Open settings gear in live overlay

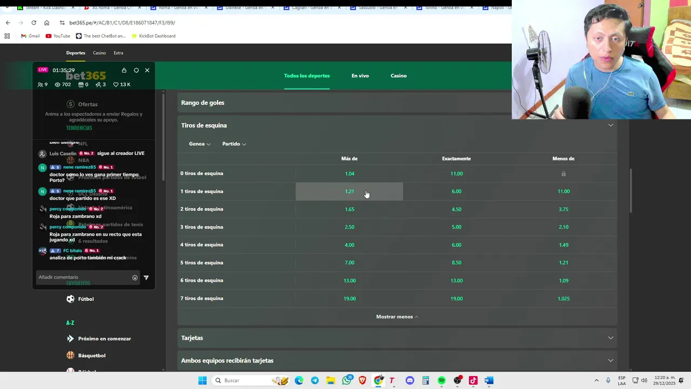tap(136, 70)
